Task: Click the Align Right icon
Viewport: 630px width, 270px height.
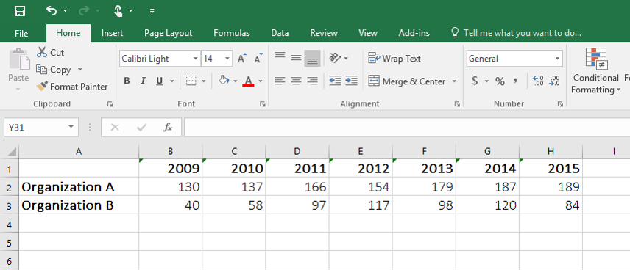Action: point(312,81)
